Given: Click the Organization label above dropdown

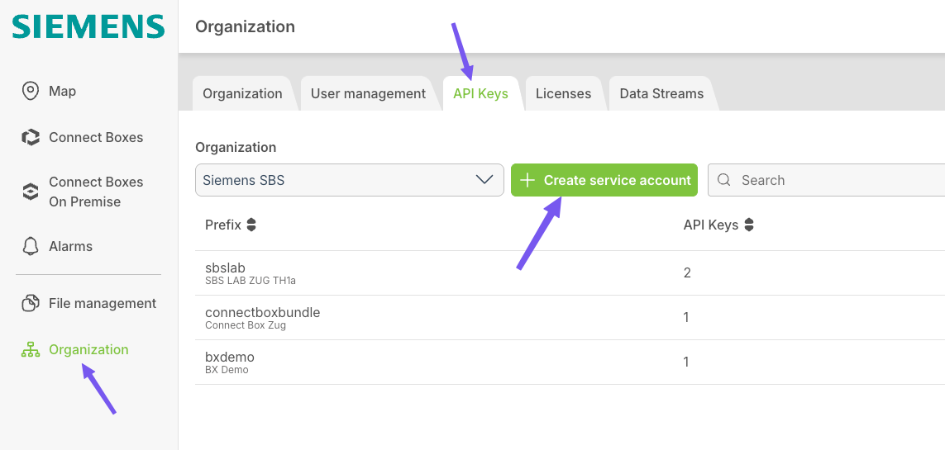Looking at the screenshot, I should click(x=236, y=148).
